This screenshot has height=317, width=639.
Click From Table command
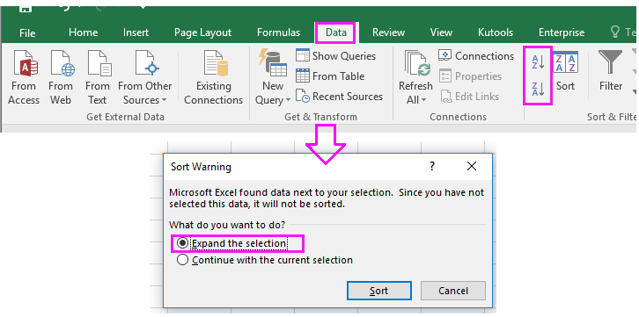pyautogui.click(x=330, y=76)
